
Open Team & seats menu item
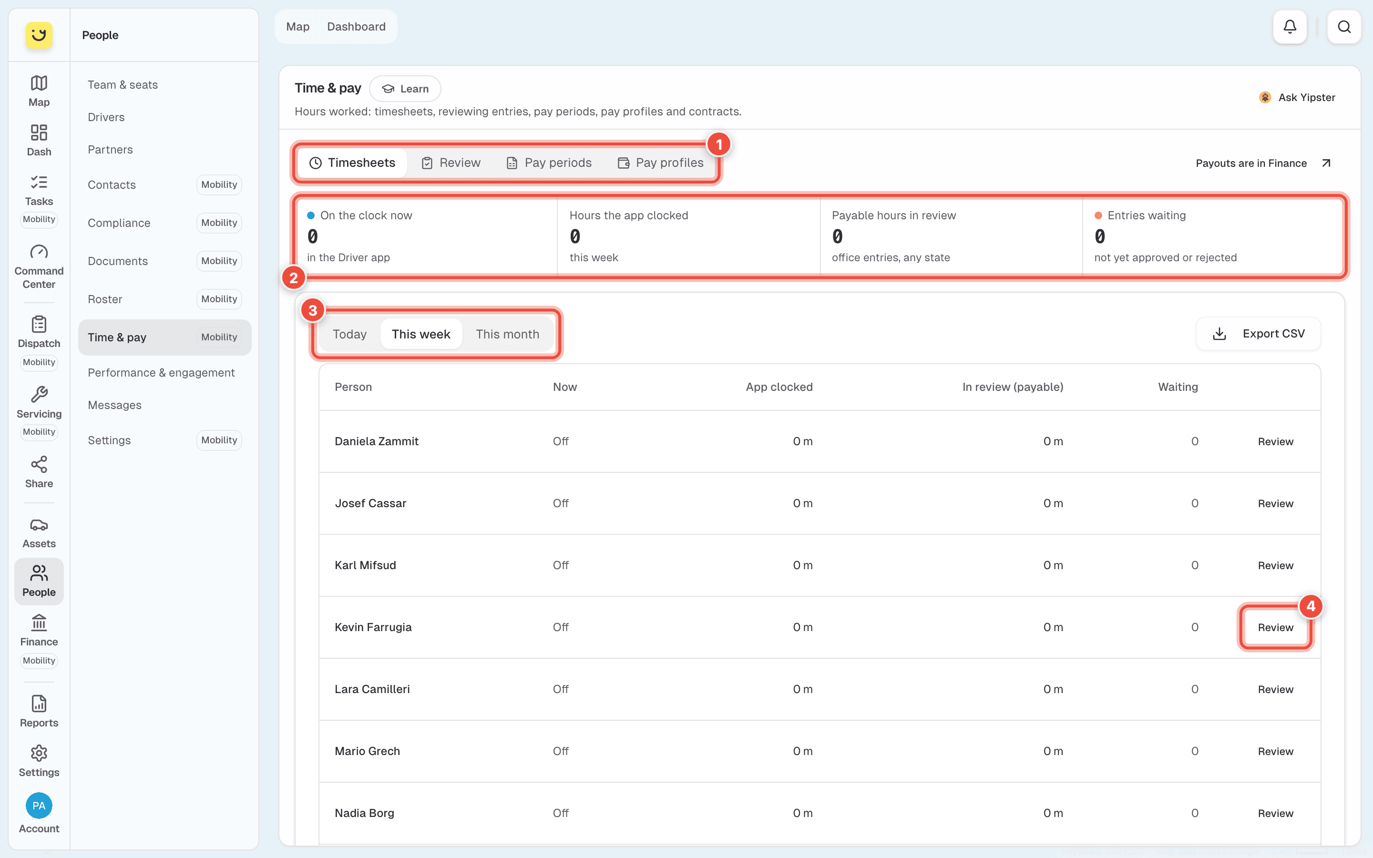[164, 84]
